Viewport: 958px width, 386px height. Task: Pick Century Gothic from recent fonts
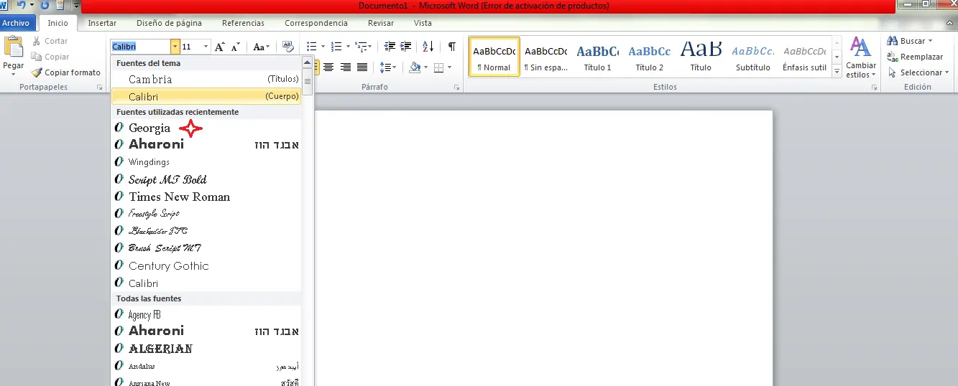(206, 265)
